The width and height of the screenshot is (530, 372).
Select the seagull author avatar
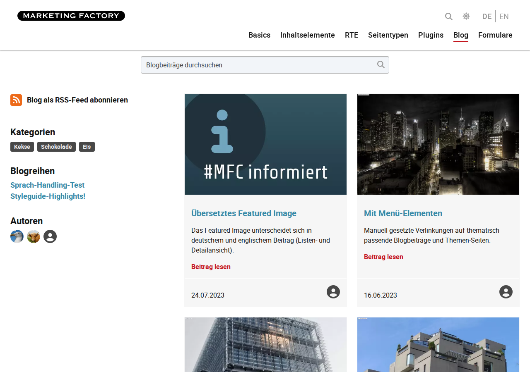(17, 236)
